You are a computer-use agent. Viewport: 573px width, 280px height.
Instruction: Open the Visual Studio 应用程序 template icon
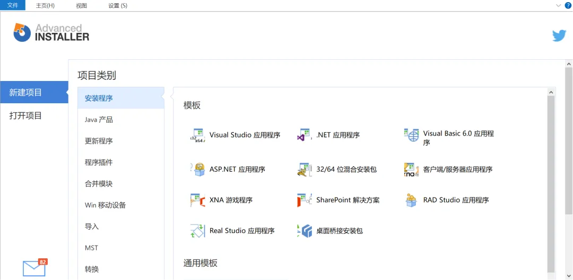click(x=198, y=135)
